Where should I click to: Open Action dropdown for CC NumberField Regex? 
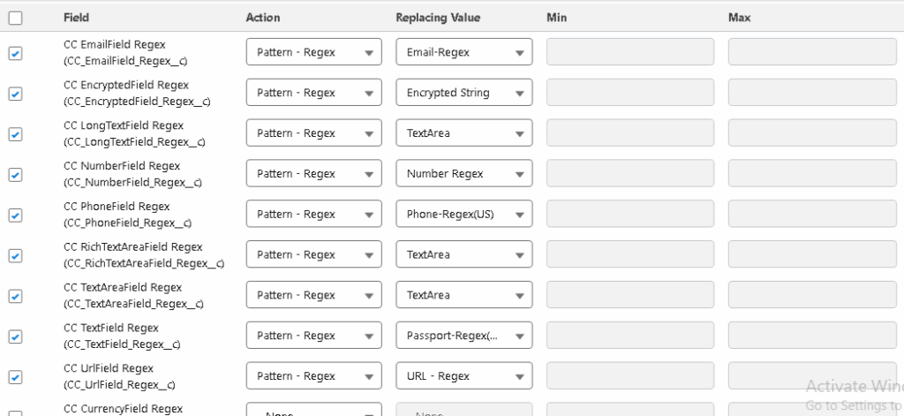tap(313, 174)
